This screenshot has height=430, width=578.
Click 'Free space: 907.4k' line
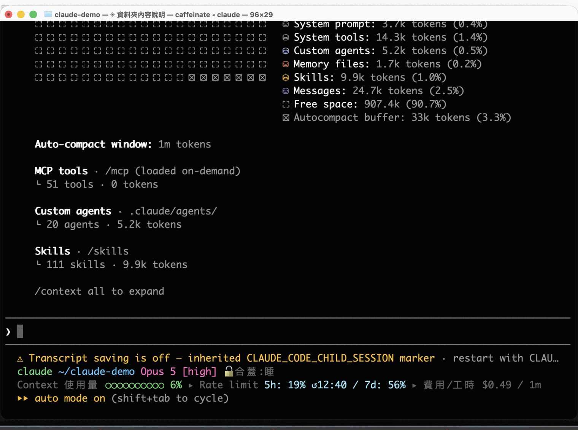point(370,104)
